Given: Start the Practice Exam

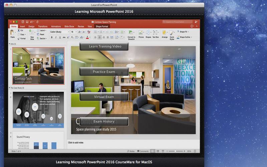Looking at the screenshot, I should [104, 72].
